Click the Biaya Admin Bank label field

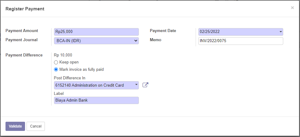click(96, 100)
